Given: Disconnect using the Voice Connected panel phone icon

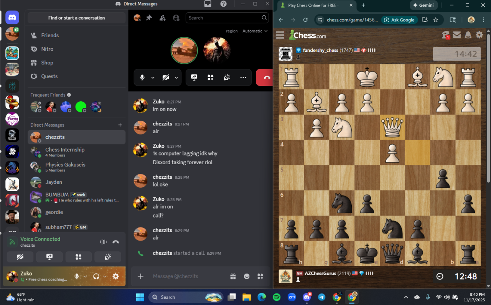Looking at the screenshot, I should coord(116,242).
